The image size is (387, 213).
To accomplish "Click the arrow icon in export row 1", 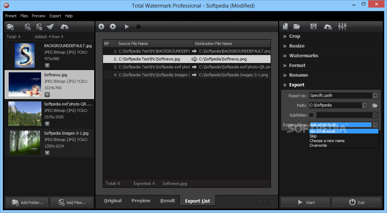I will (195, 51).
